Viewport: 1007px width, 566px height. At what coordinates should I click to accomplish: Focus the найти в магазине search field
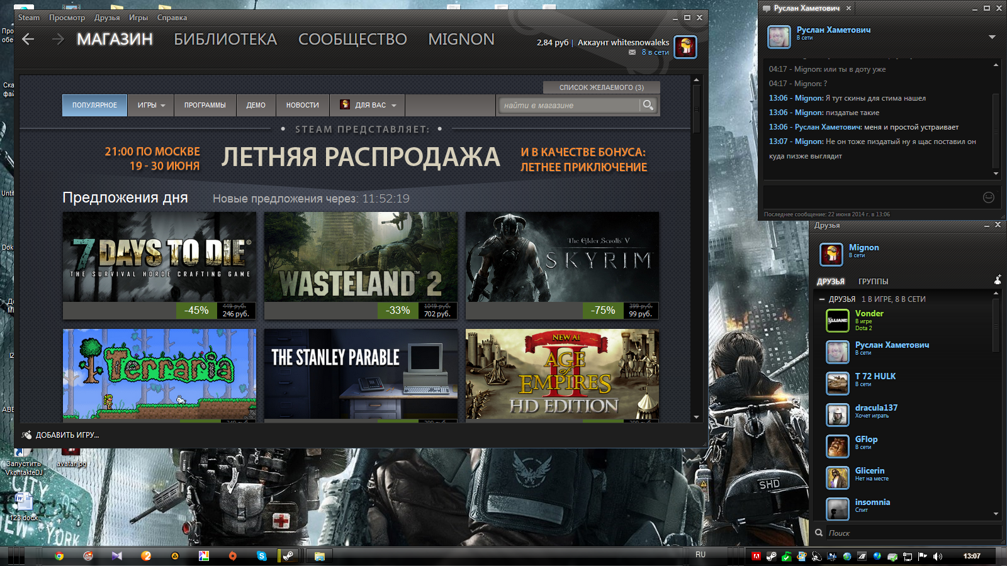pyautogui.click(x=570, y=105)
